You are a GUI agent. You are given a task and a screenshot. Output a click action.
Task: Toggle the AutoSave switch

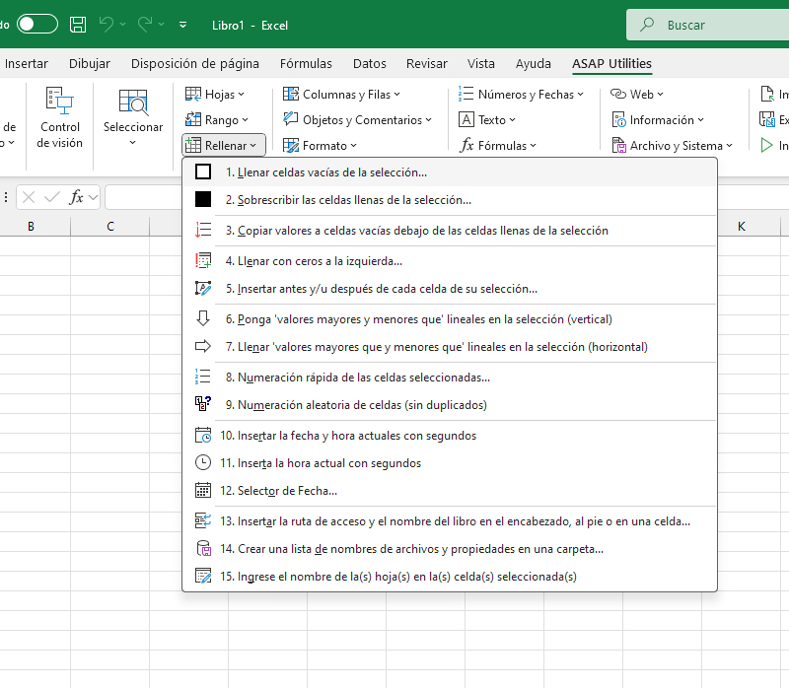37,24
